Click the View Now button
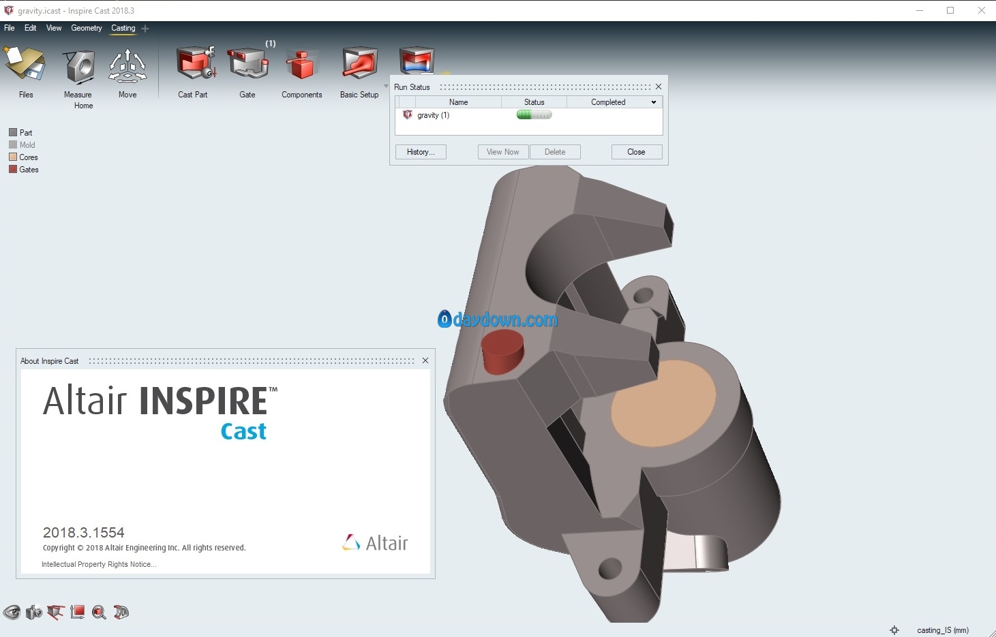The image size is (996, 637). pos(503,152)
